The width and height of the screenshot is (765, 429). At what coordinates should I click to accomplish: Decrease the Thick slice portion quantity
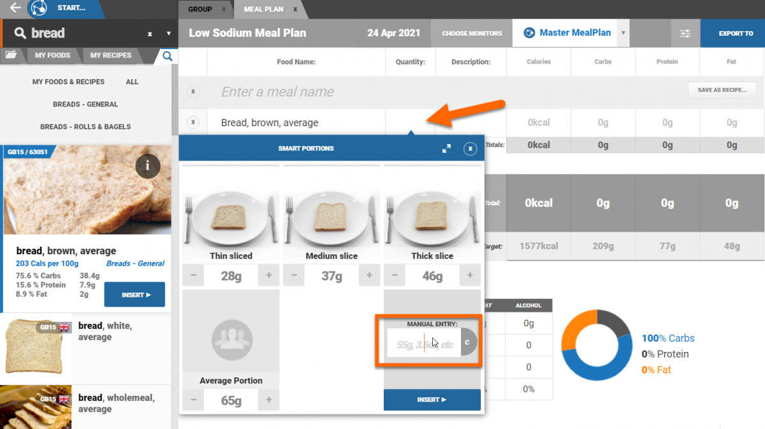[x=395, y=275]
